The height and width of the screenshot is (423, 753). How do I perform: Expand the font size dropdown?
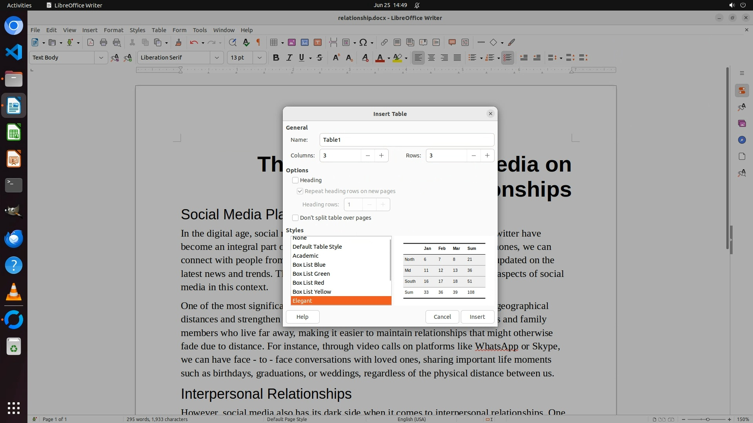[259, 58]
